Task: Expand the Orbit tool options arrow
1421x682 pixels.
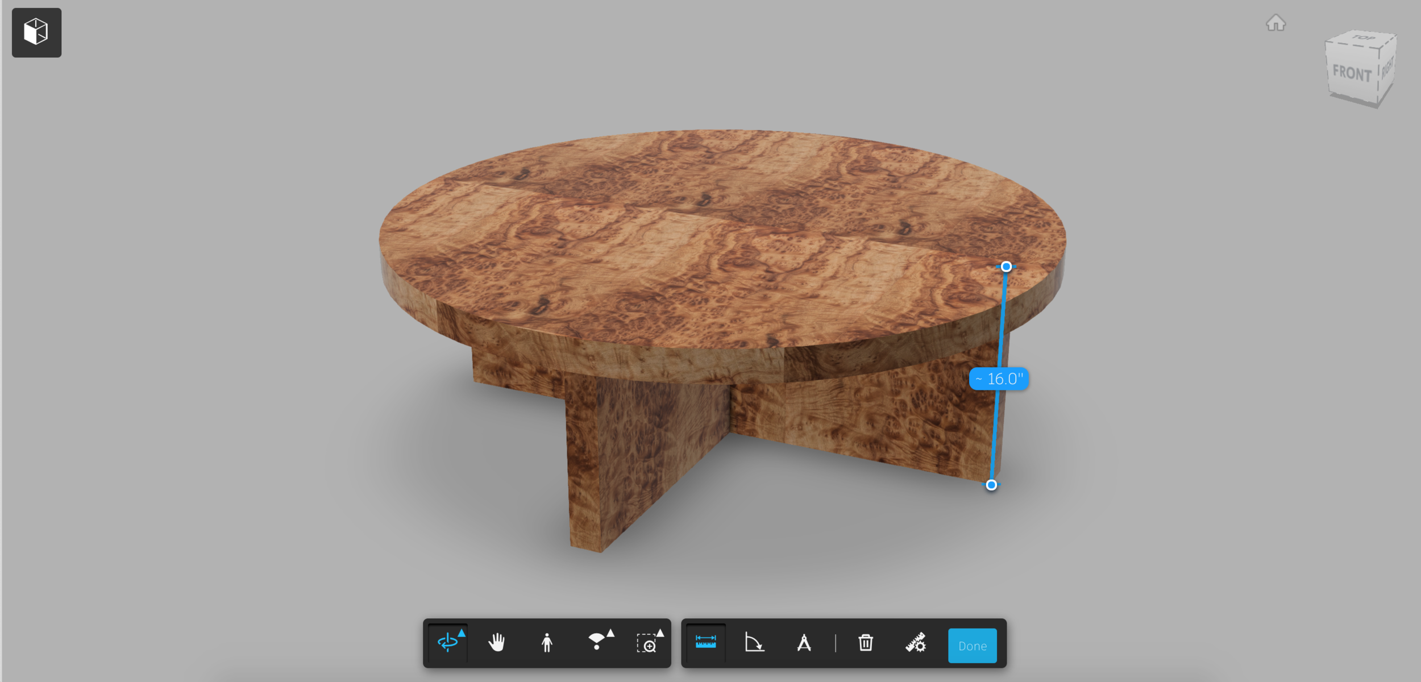Action: pos(462,633)
